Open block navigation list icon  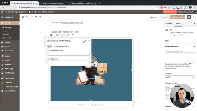[40, 17]
